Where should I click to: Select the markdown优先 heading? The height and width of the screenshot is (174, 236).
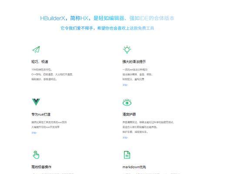tap(134, 167)
